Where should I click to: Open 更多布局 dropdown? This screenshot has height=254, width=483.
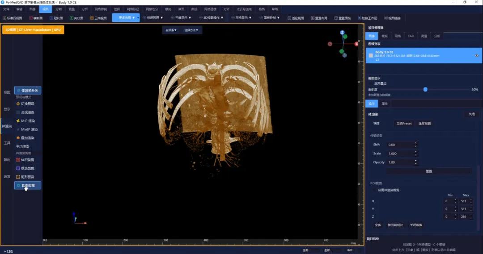(126, 18)
